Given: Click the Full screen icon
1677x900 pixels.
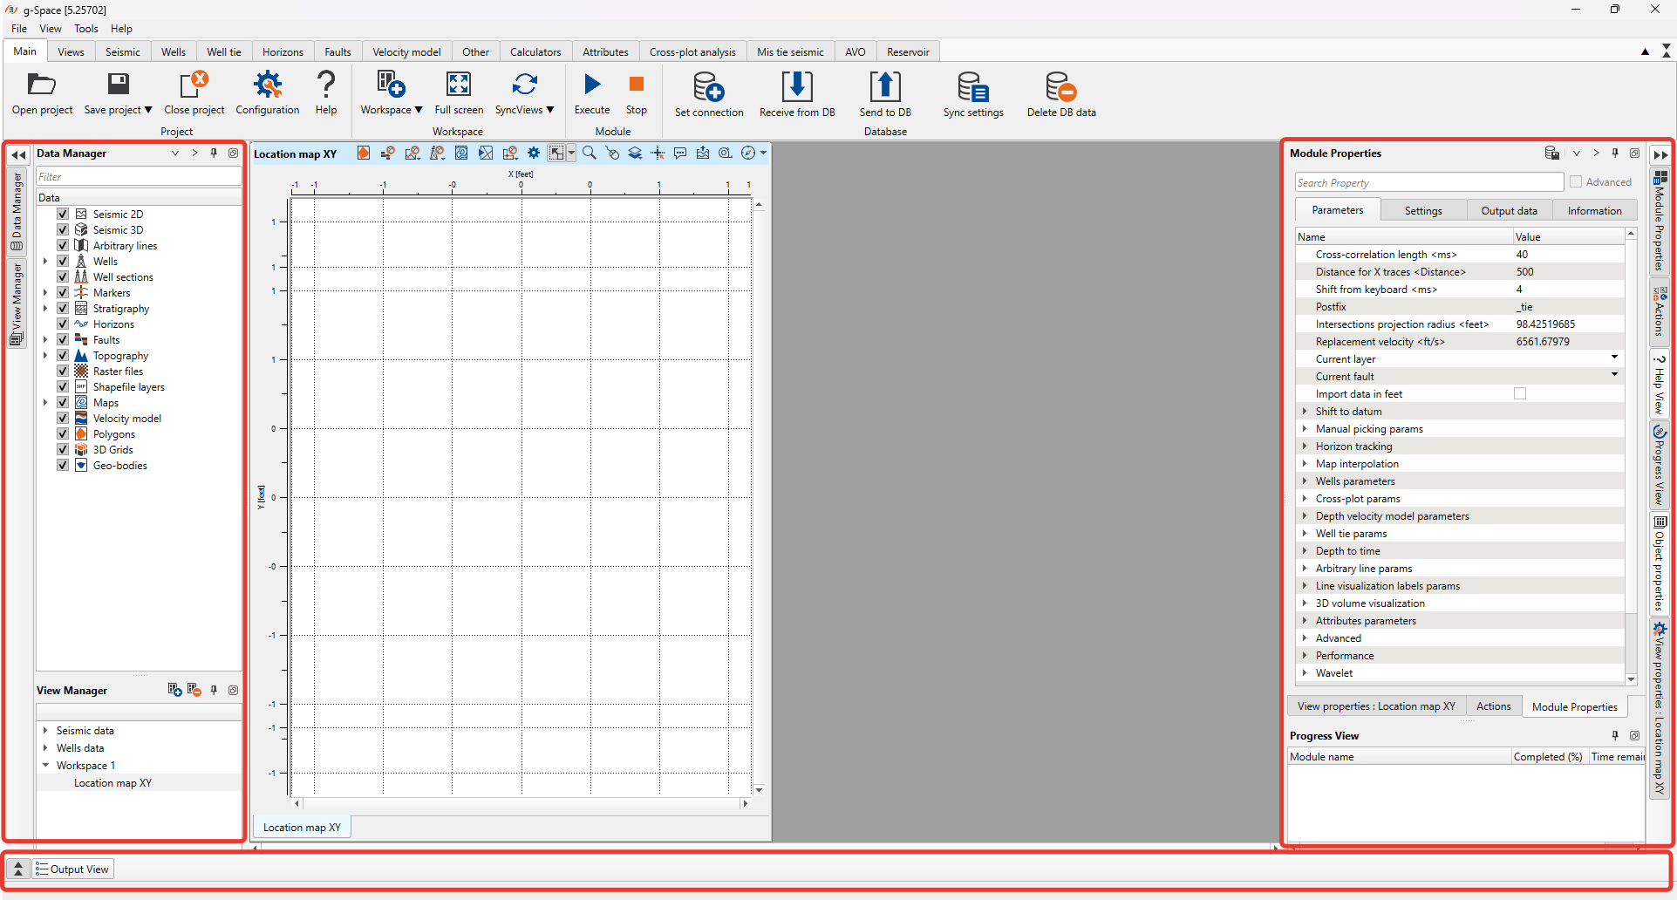Looking at the screenshot, I should (x=459, y=85).
